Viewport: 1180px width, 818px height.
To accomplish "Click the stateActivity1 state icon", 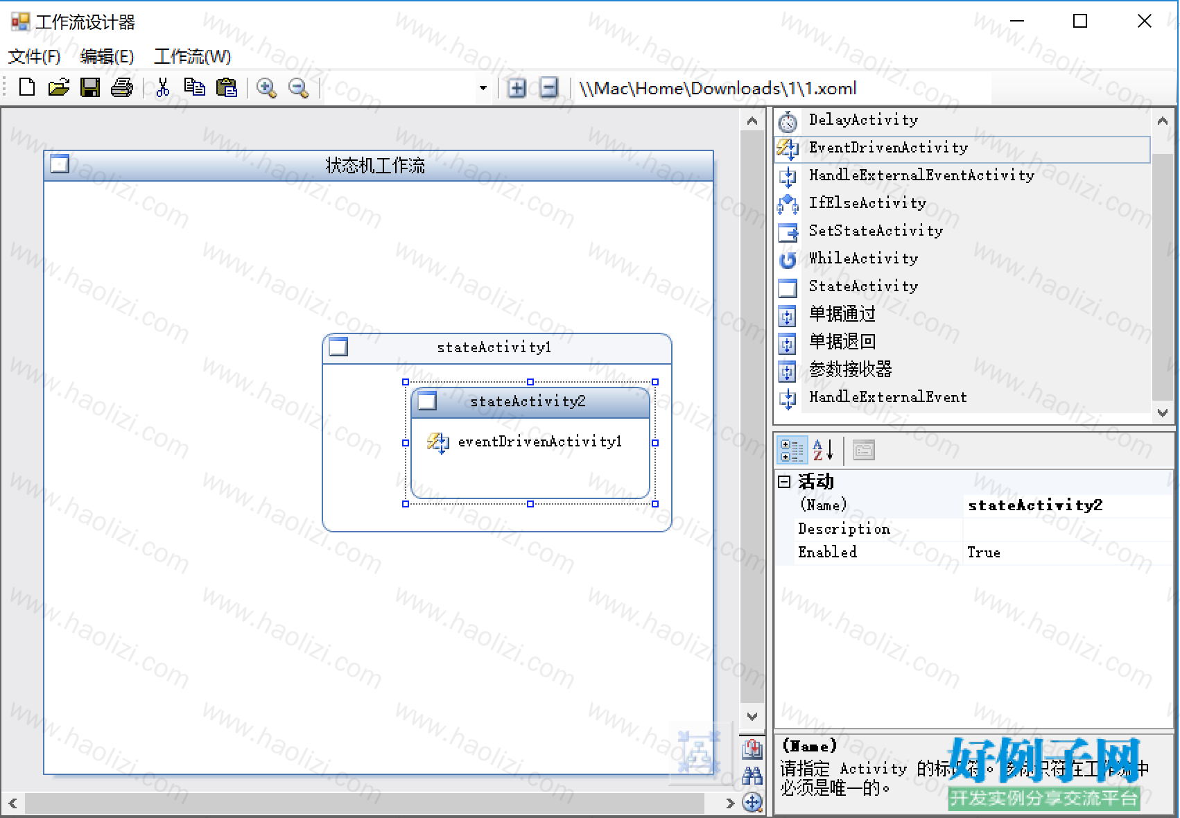I will (x=338, y=347).
